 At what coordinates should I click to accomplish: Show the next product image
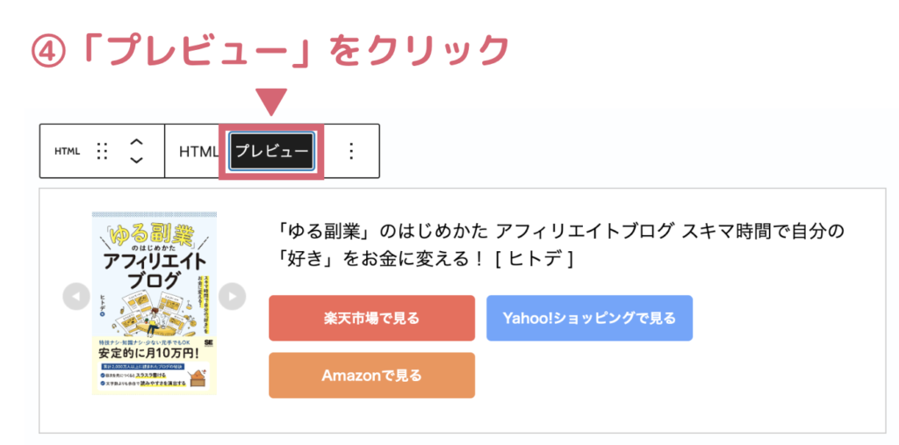point(232,297)
